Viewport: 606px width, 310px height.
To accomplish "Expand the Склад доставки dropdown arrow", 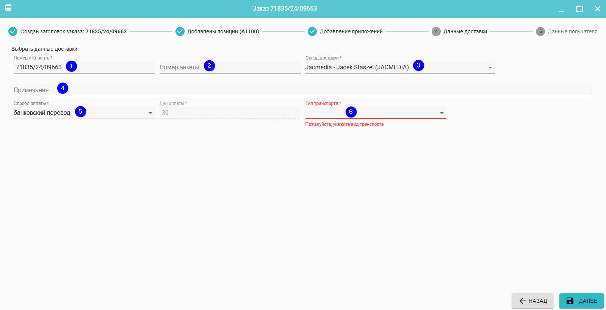I will [490, 67].
